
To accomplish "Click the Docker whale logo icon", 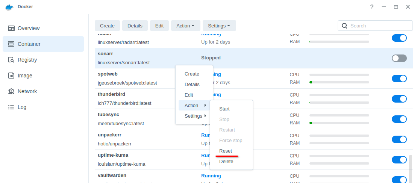I will pos(9,7).
